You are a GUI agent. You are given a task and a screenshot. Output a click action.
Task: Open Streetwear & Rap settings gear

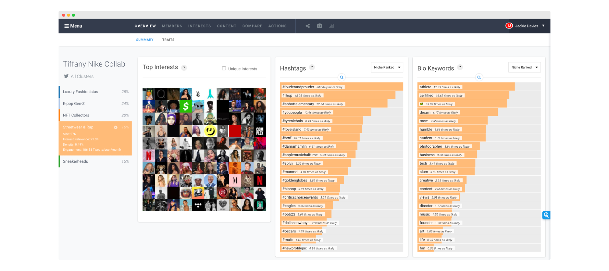pyautogui.click(x=116, y=127)
